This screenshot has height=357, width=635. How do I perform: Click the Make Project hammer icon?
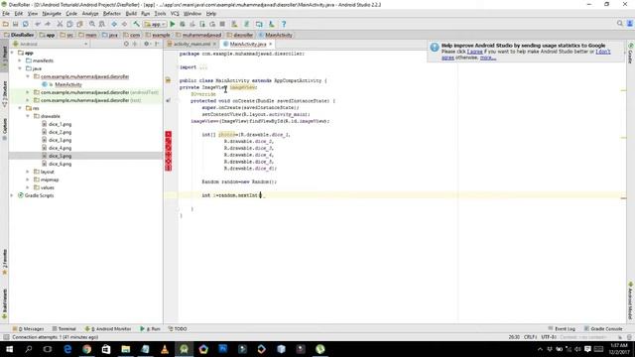(x=137, y=24)
